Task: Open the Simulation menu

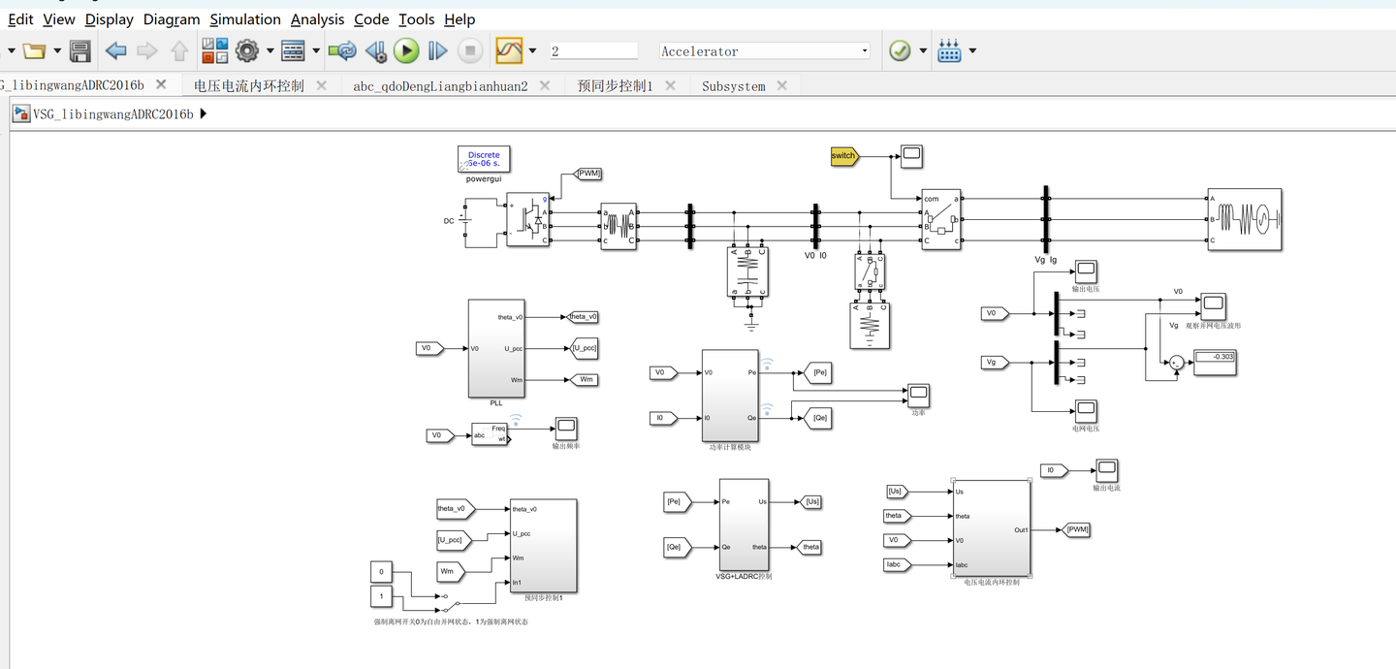Action: point(245,19)
